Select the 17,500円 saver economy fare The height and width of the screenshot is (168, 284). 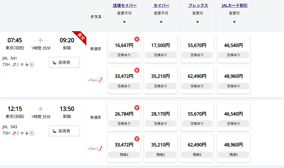click(x=161, y=49)
